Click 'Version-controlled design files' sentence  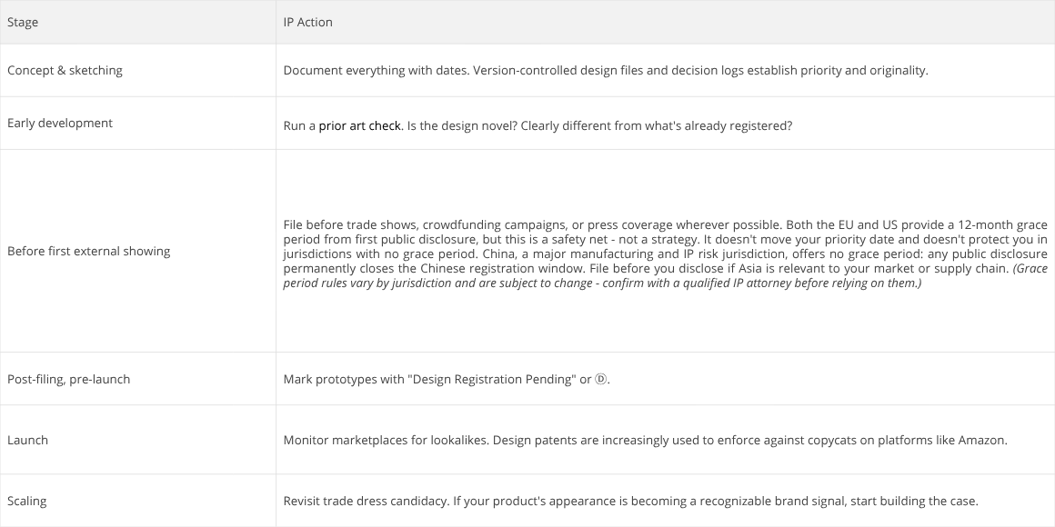click(x=700, y=71)
